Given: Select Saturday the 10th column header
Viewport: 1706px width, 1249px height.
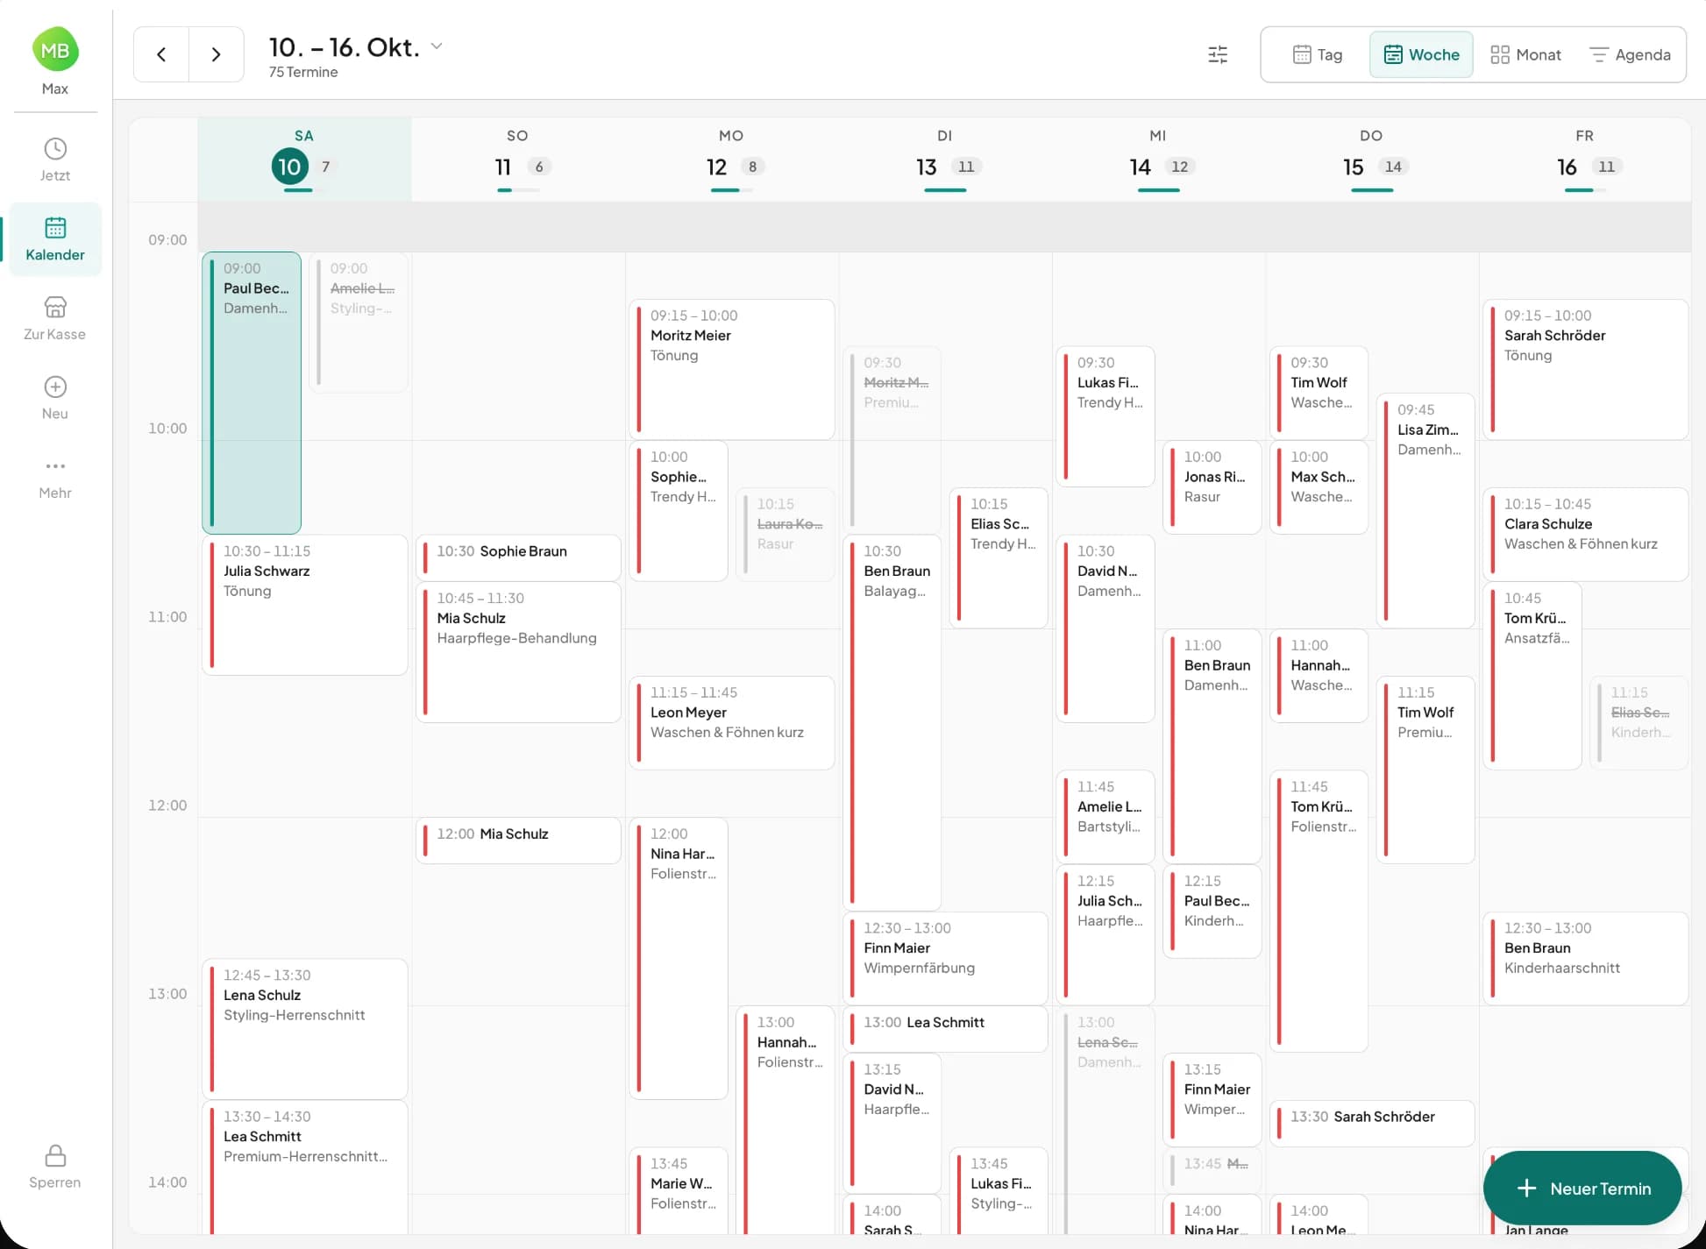Looking at the screenshot, I should [304, 160].
